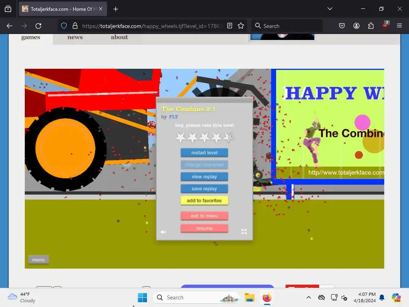Image resolution: width=409 pixels, height=307 pixels.
Task: Open Save to Pocket
Action: [342, 26]
